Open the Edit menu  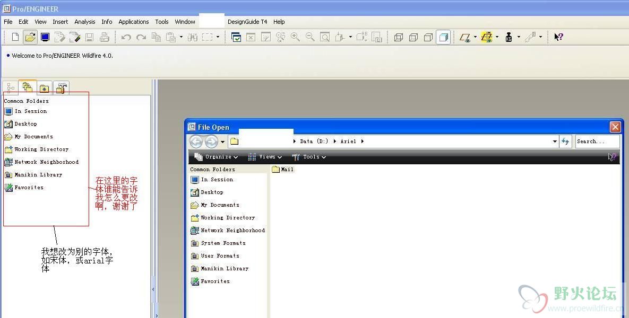23,22
